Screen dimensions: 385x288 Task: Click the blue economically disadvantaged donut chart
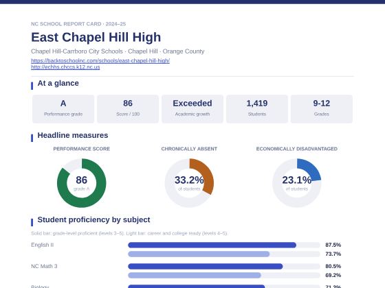296,183
